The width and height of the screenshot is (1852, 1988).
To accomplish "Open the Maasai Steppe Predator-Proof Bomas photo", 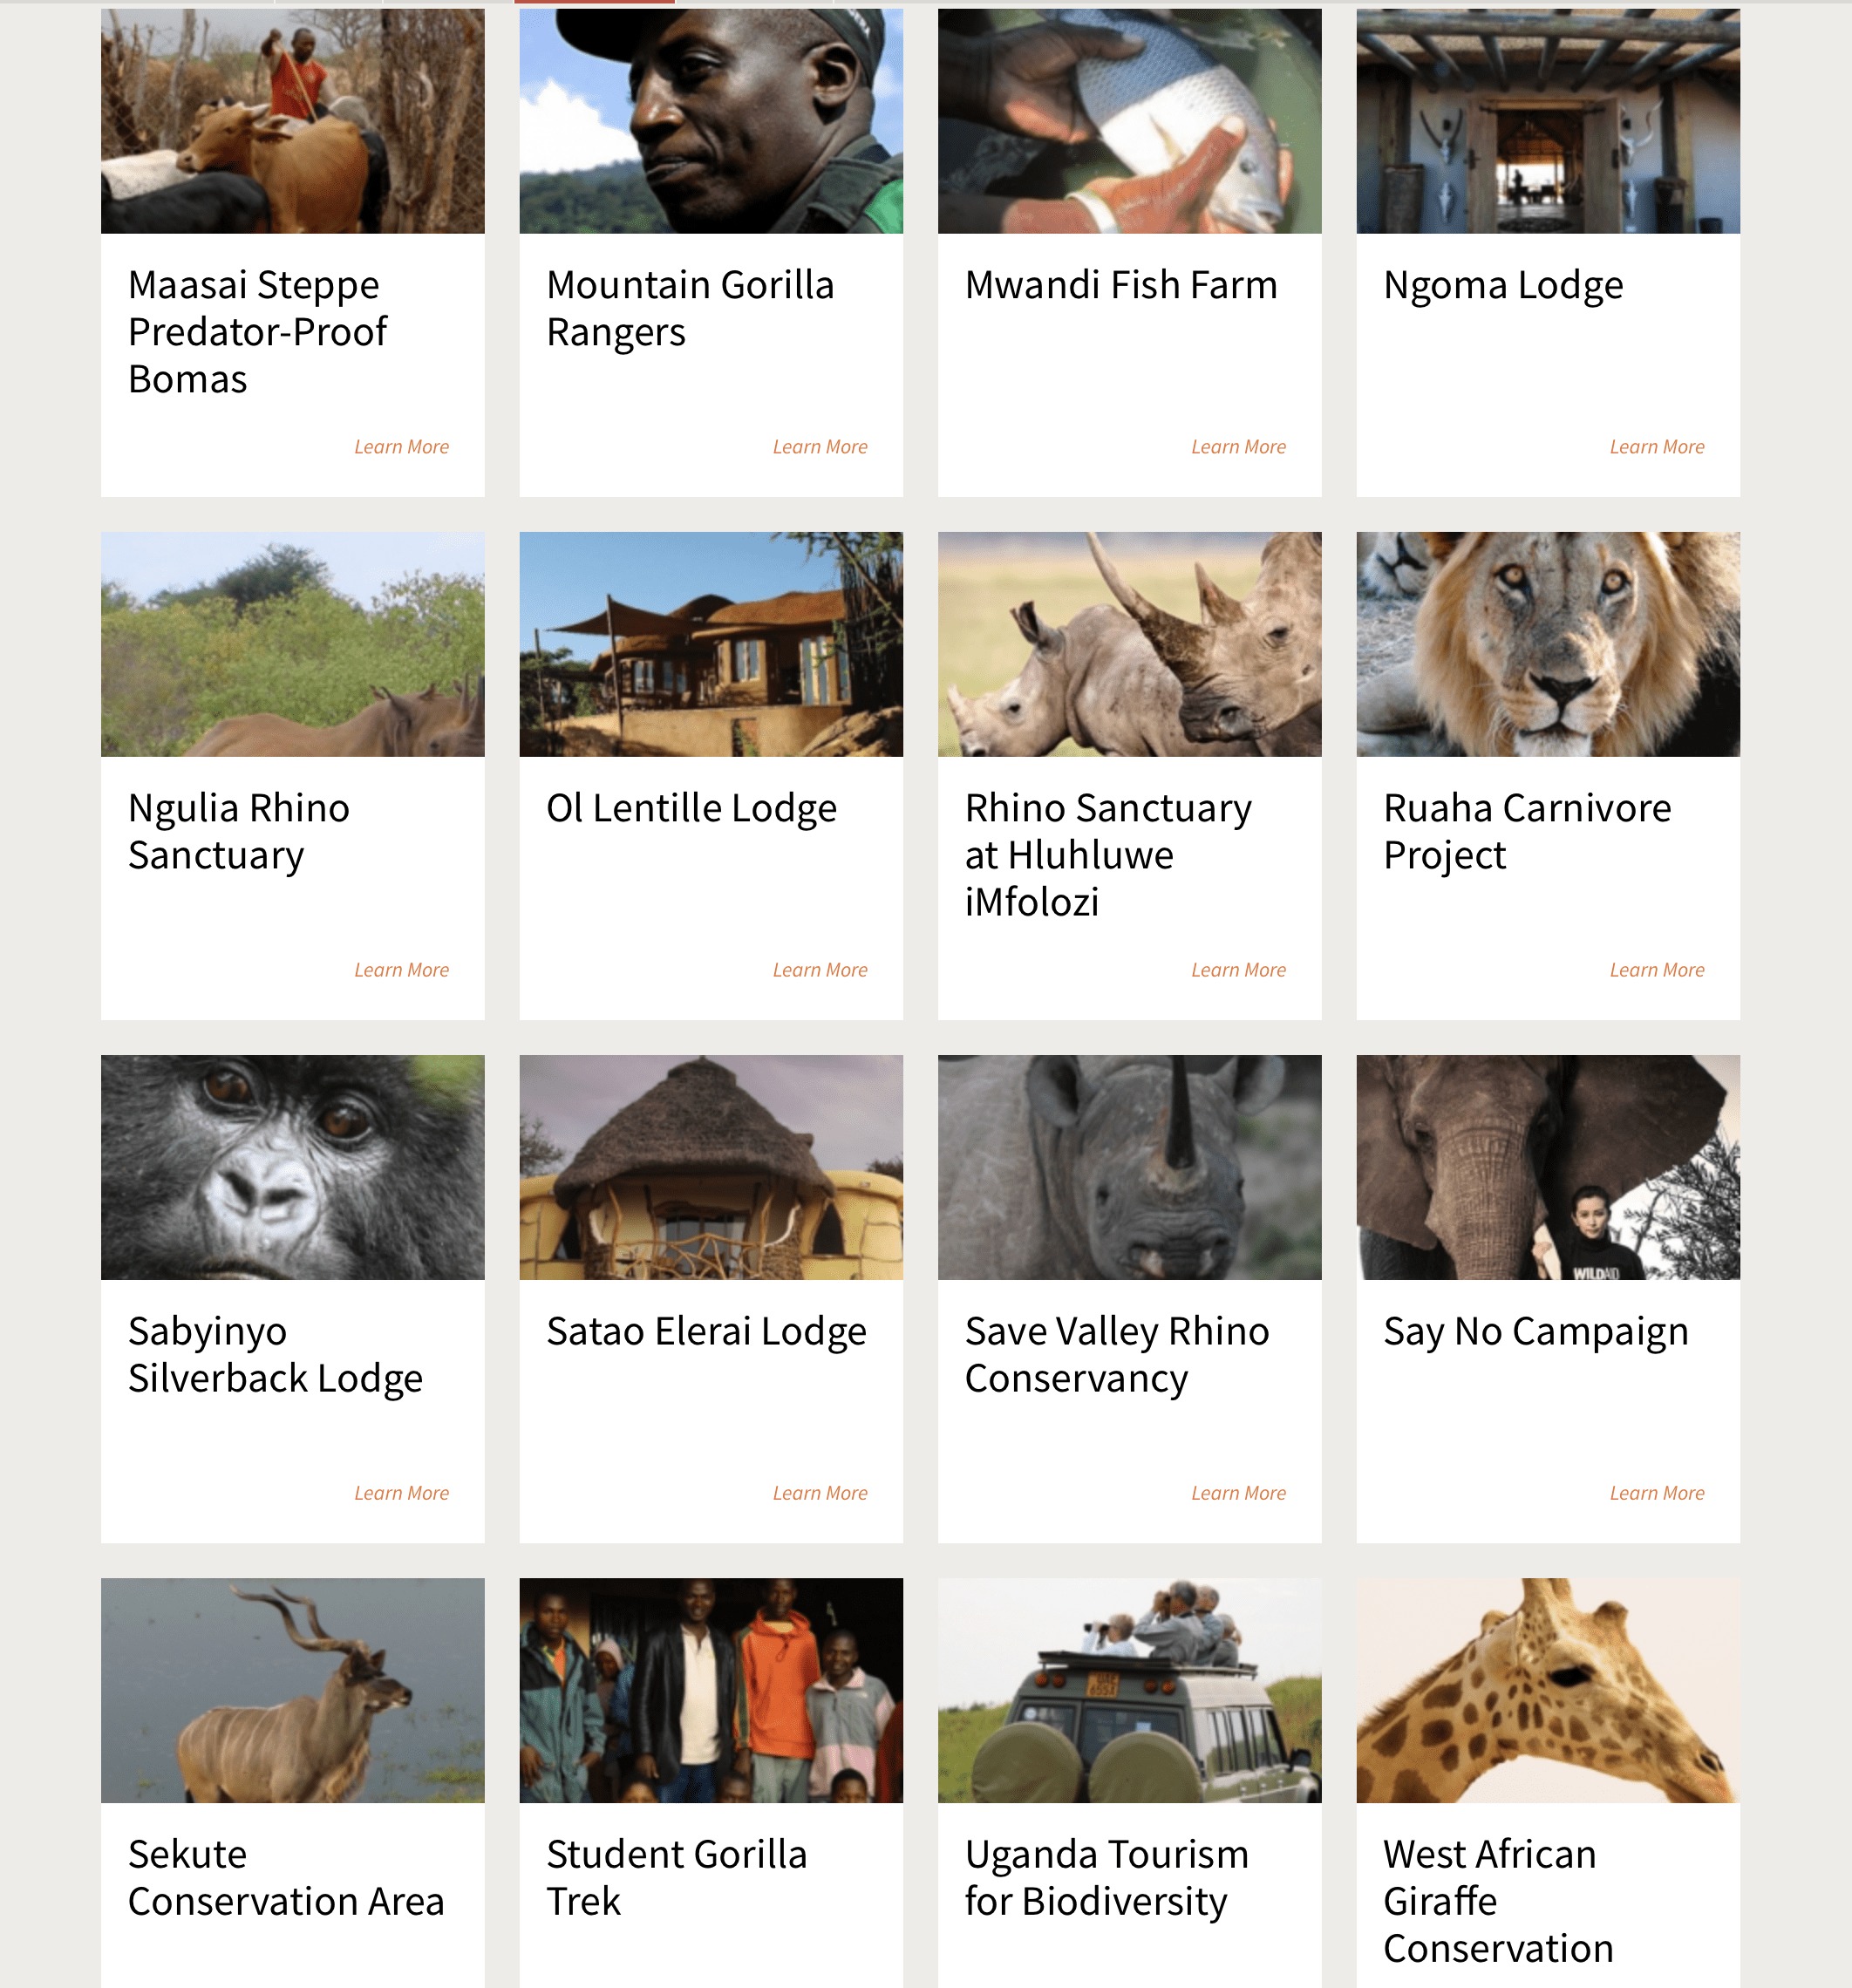I will [292, 121].
